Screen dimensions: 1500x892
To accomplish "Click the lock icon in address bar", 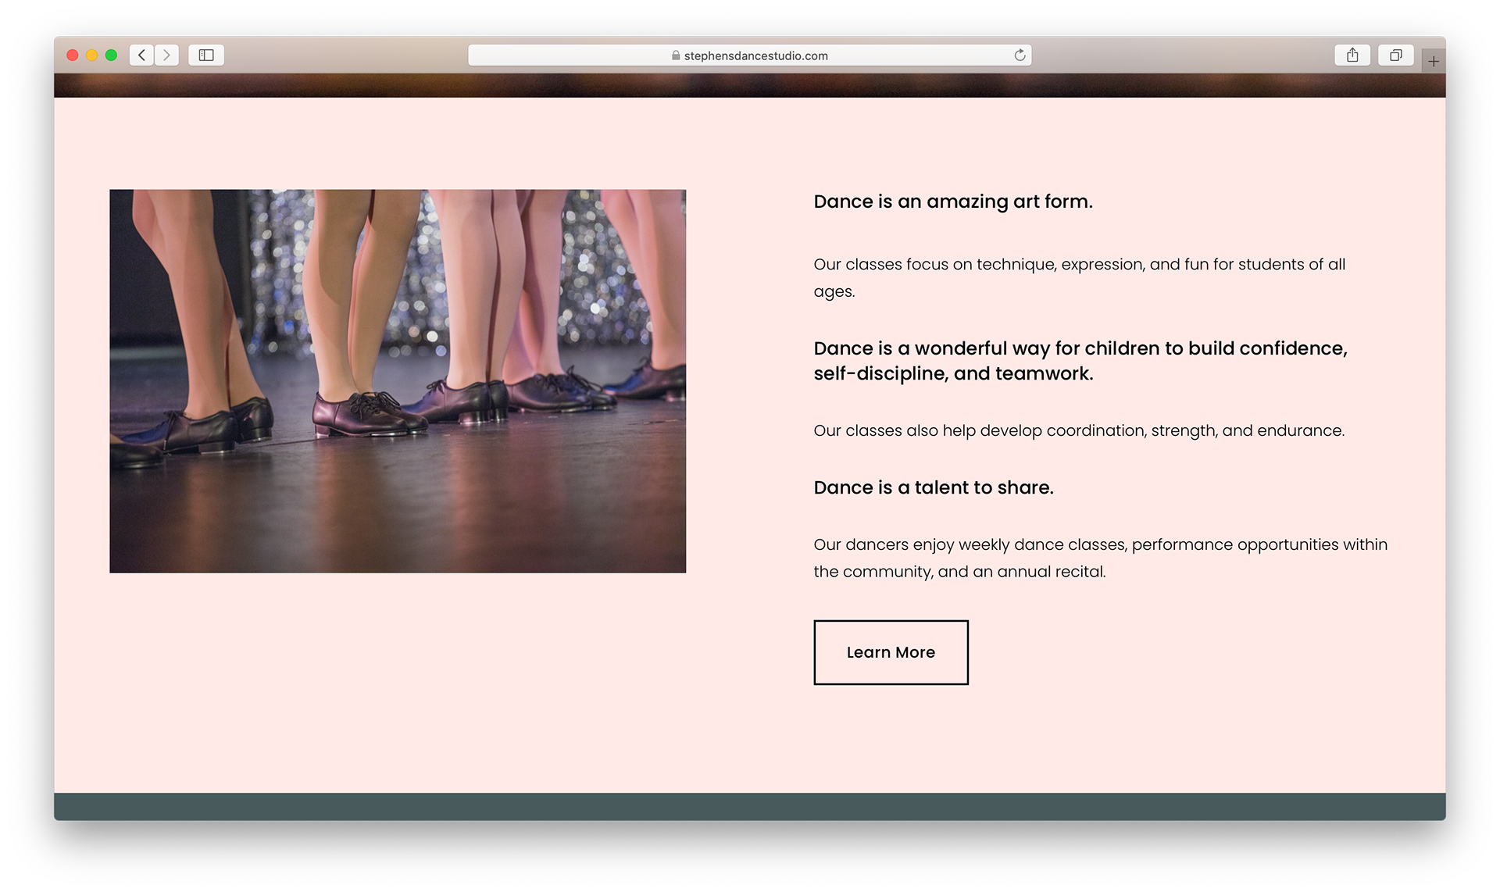I will pyautogui.click(x=676, y=55).
